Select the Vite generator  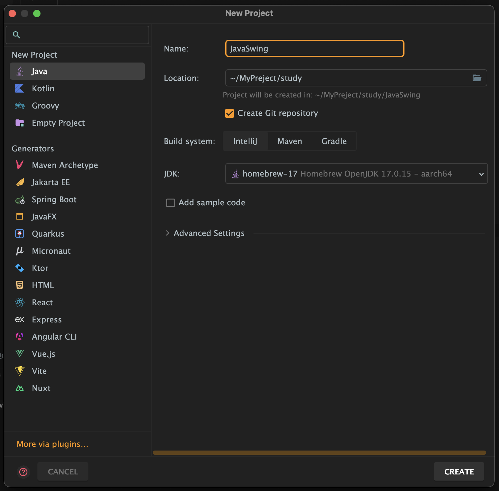(x=77, y=371)
